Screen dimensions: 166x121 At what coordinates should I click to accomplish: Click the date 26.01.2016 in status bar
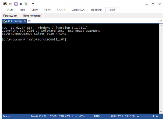117,116
